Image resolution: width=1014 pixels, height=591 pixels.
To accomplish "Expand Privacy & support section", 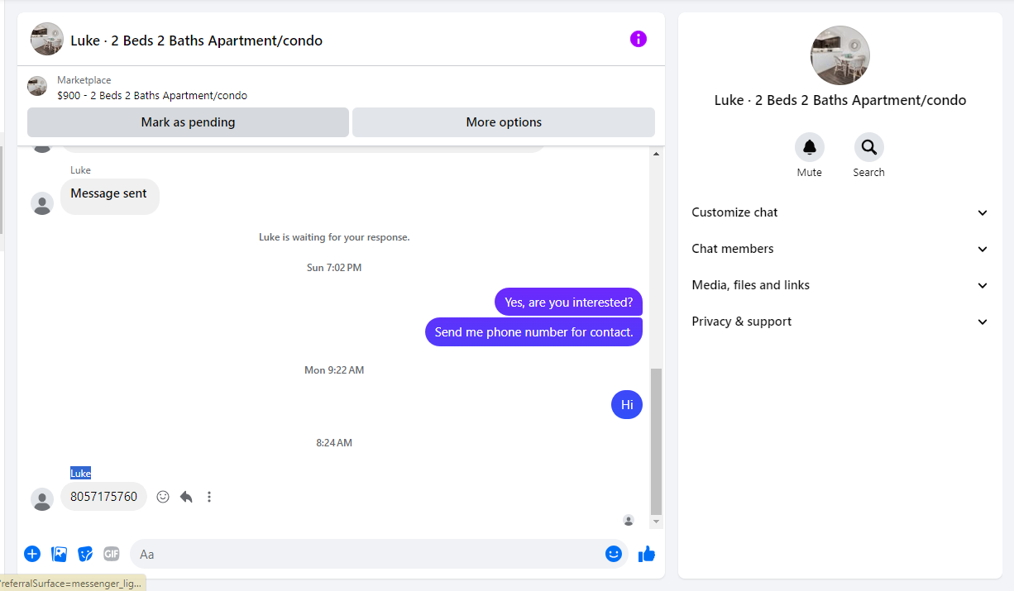I will (840, 322).
